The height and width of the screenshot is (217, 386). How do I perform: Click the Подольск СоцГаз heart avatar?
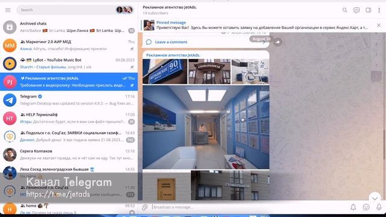click(10, 136)
